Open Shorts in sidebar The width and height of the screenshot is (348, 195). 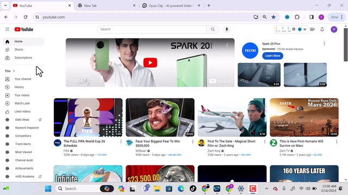click(23, 50)
